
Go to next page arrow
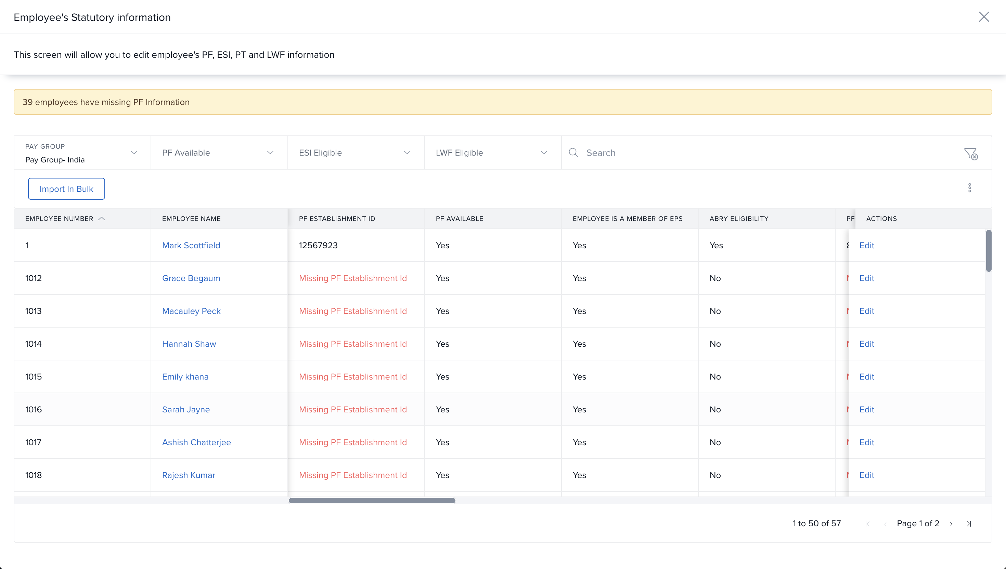point(951,524)
